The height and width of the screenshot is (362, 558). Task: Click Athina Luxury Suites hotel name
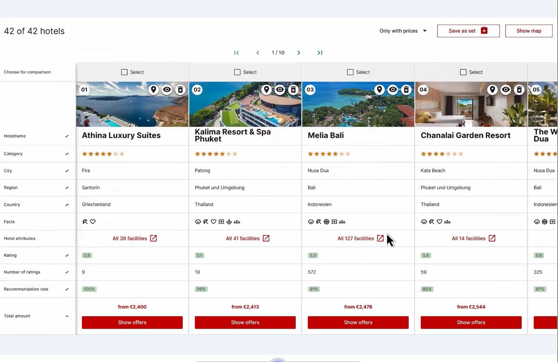(121, 135)
